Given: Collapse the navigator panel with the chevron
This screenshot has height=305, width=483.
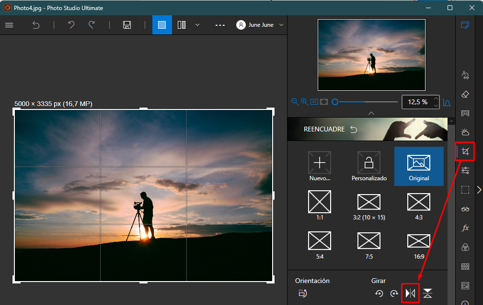Looking at the screenshot, I should (371, 113).
